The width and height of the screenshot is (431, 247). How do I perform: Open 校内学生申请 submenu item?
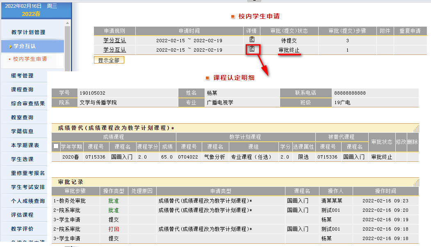tap(30, 59)
